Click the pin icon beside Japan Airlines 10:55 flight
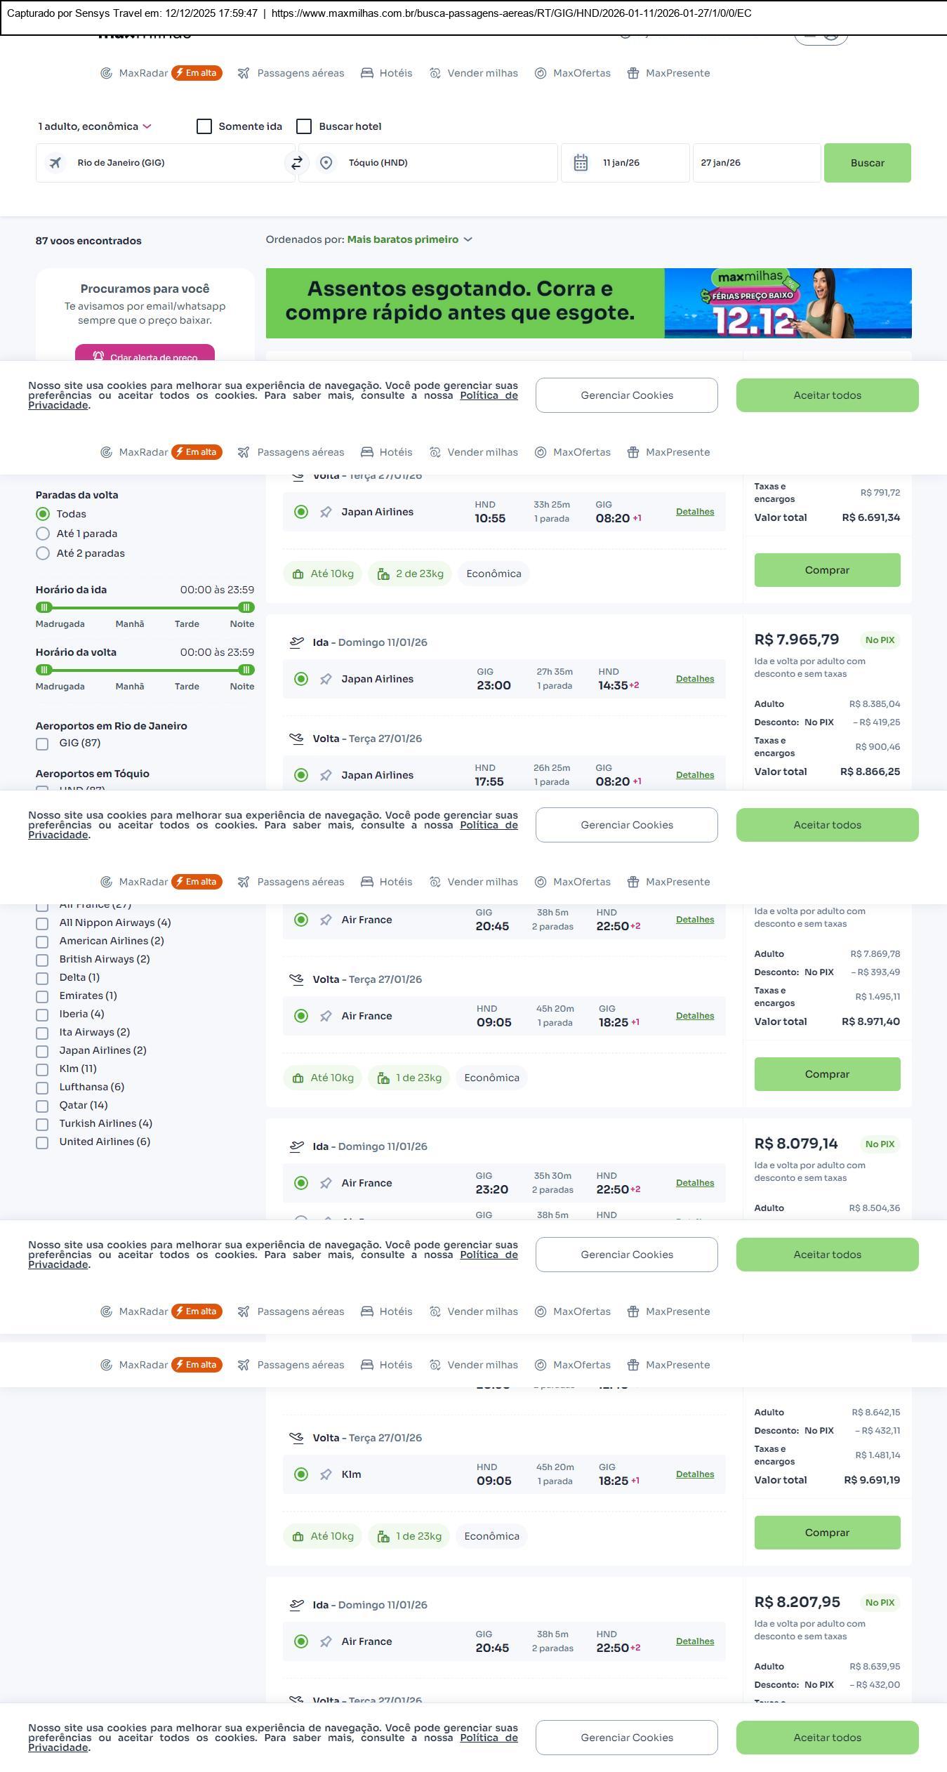The image size is (947, 1772). click(326, 512)
